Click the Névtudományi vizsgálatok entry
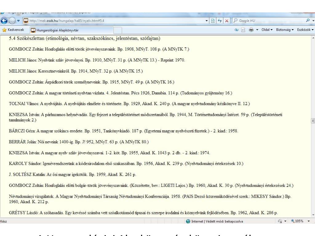Viewport: 315px width, 236px height. click(x=150, y=199)
